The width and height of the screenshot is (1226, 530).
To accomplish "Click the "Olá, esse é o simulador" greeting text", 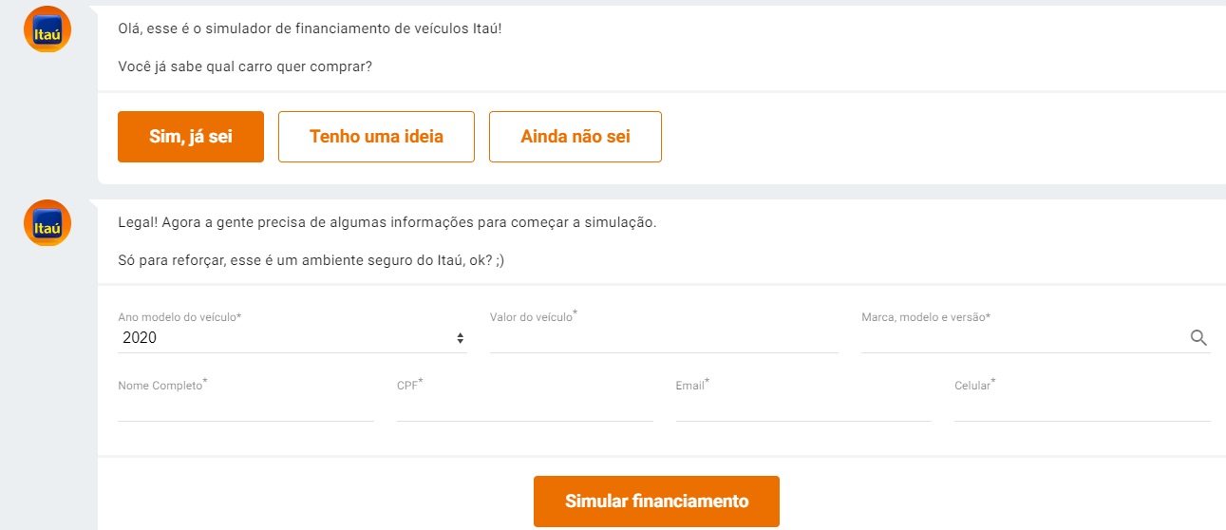I will coord(316,28).
